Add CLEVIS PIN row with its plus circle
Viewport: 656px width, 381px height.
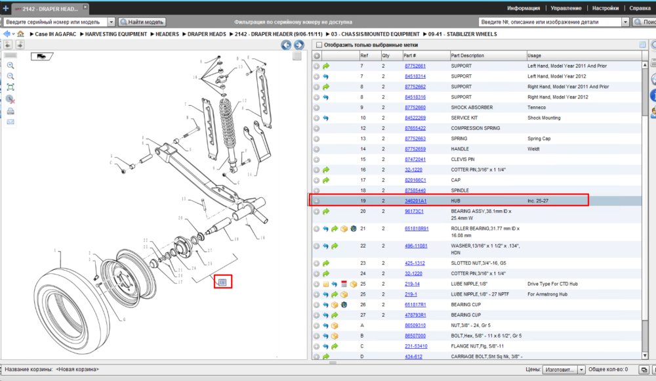click(x=317, y=160)
